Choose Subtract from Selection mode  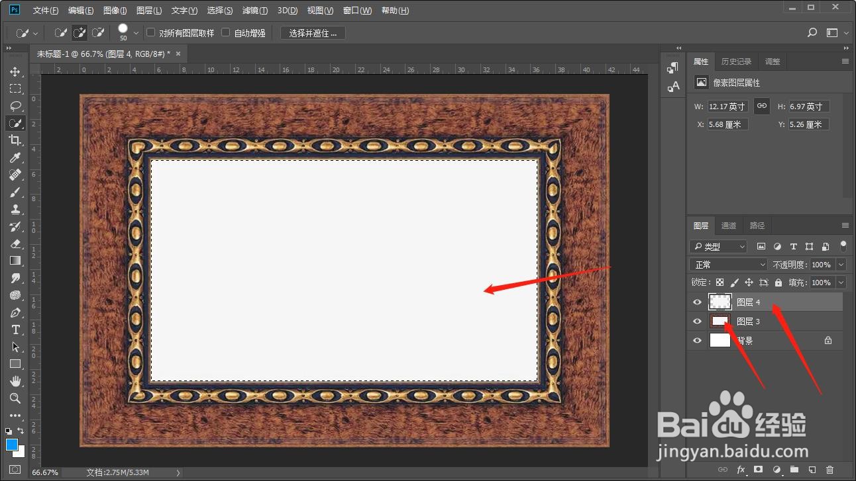tap(99, 32)
